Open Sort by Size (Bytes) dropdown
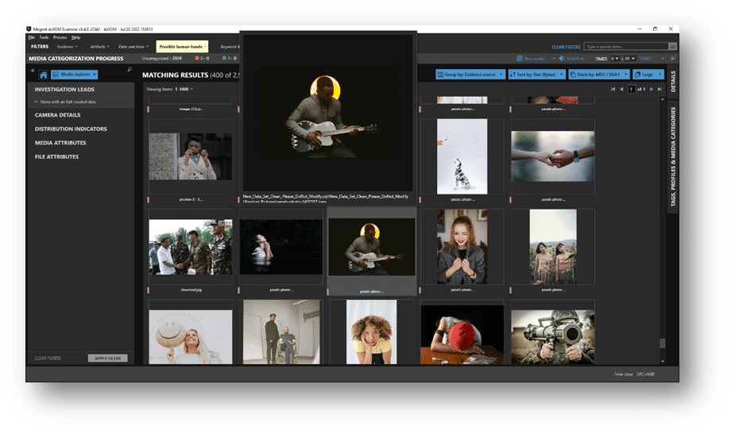Viewport: 731px width, 434px height. coord(536,75)
